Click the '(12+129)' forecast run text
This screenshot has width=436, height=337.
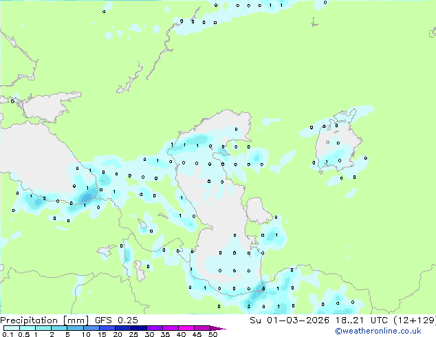point(415,320)
